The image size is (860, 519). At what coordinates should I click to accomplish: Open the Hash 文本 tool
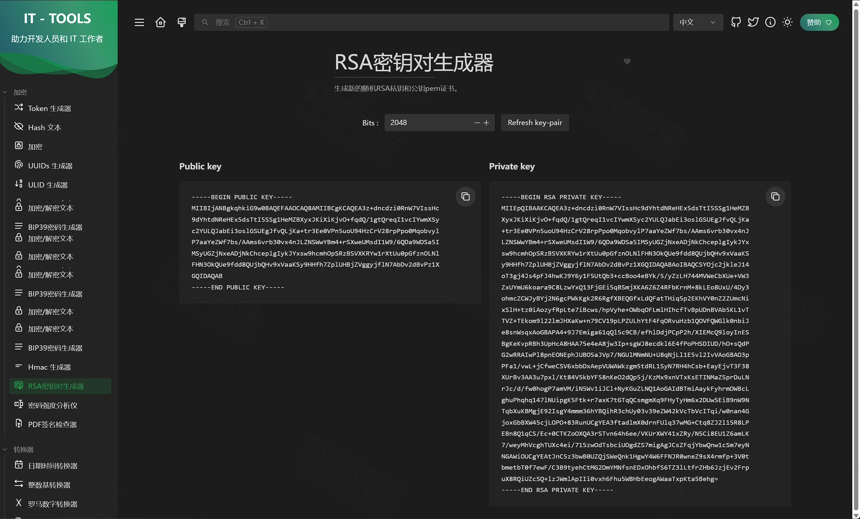pos(60,127)
